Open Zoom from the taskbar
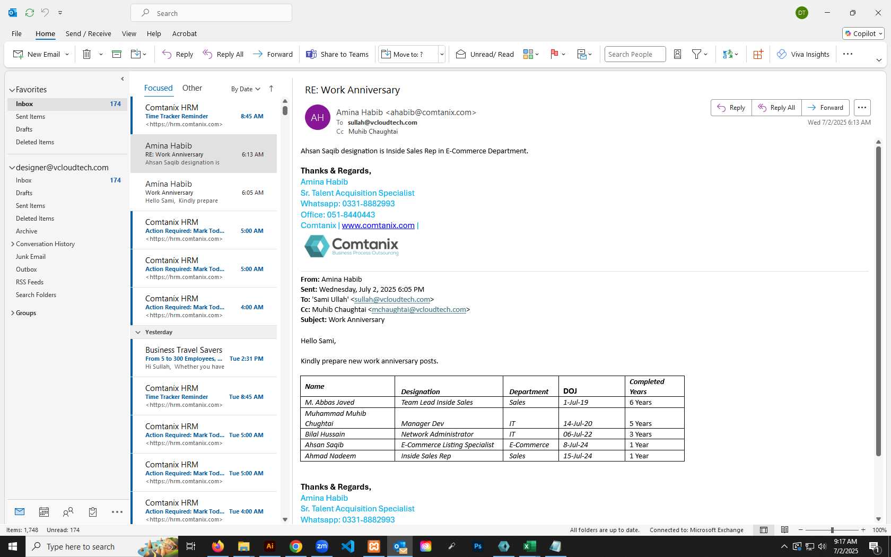Image resolution: width=891 pixels, height=557 pixels. tap(322, 546)
